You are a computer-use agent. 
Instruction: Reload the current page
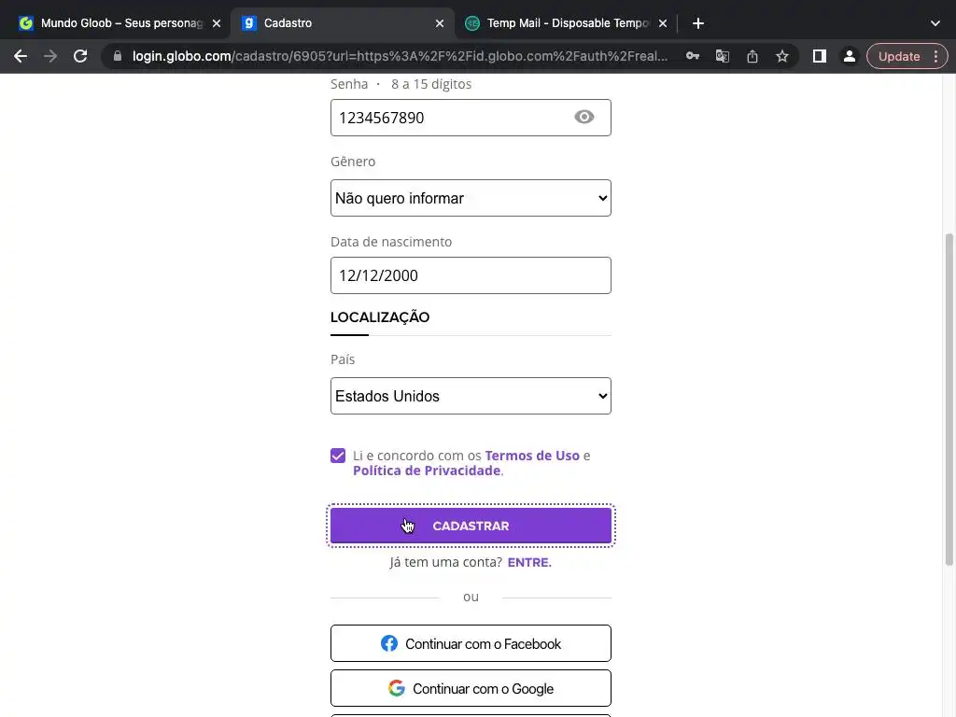click(x=80, y=56)
